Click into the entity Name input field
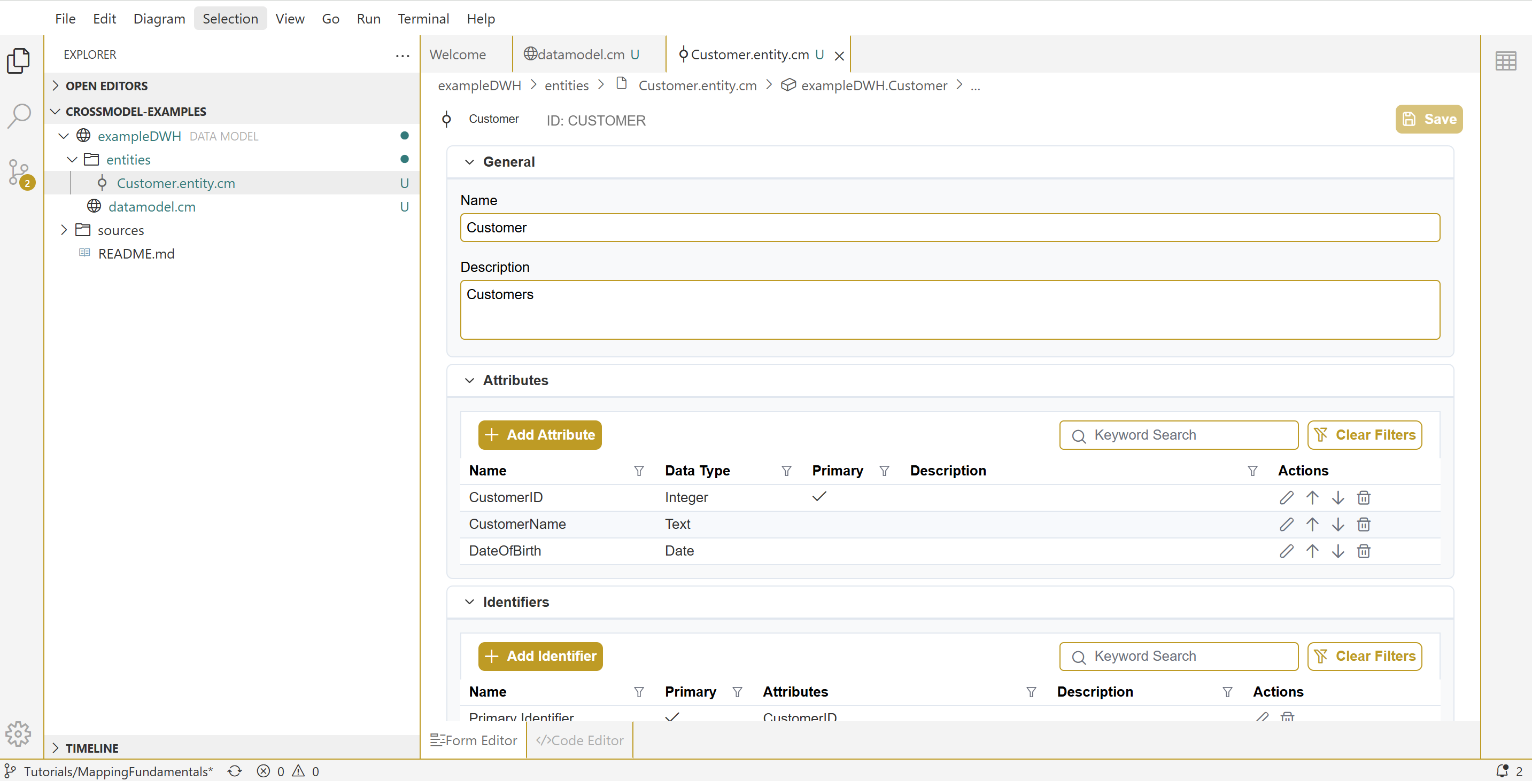1532x781 pixels. click(949, 228)
